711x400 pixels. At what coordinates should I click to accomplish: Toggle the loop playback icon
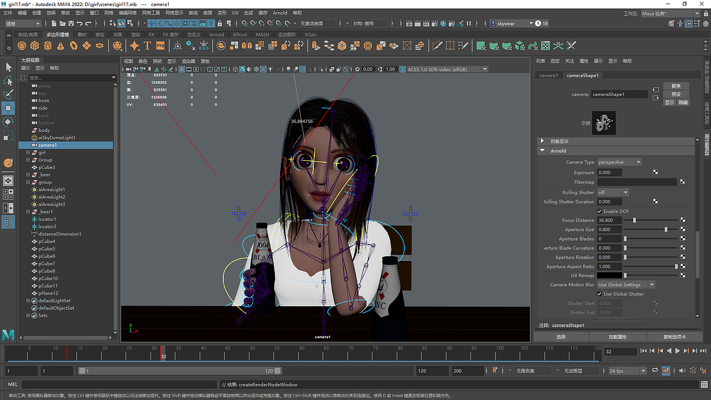tap(654, 371)
